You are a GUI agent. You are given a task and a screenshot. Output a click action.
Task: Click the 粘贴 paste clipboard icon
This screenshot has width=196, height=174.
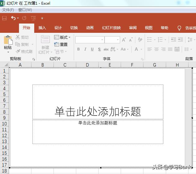(x=8, y=40)
